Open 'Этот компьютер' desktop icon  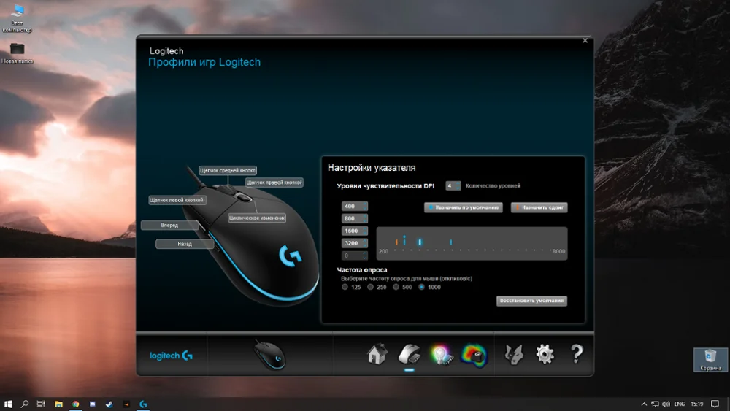click(x=18, y=19)
